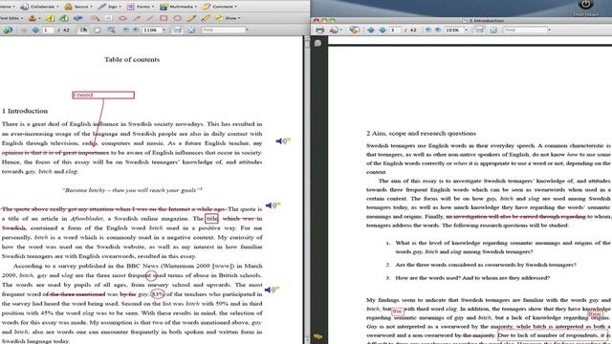Open the Sign dropdown menu
612x344 pixels.
pyautogui.click(x=109, y=7)
